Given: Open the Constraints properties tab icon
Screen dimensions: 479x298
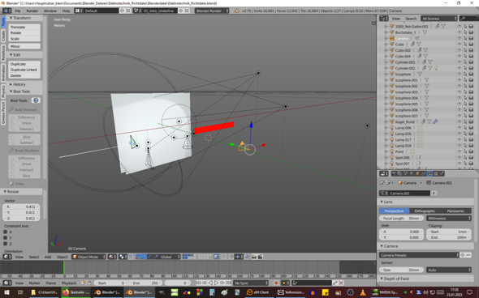Looking at the screenshot, I should pos(424,173).
